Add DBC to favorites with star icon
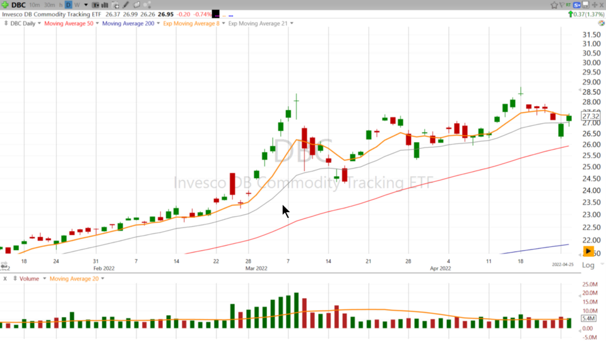The image size is (606, 341). (554, 5)
